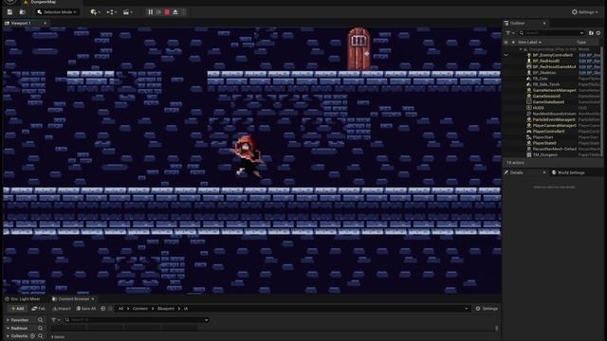Select BP_RedHoodGameMode in the Outliner

pyautogui.click(x=554, y=67)
